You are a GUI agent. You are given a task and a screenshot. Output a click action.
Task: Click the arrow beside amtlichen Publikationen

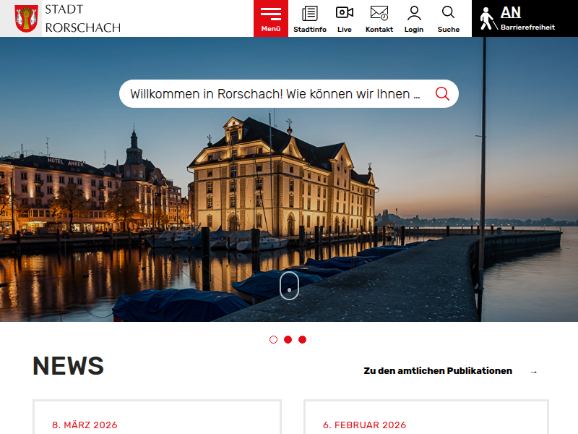point(534,372)
